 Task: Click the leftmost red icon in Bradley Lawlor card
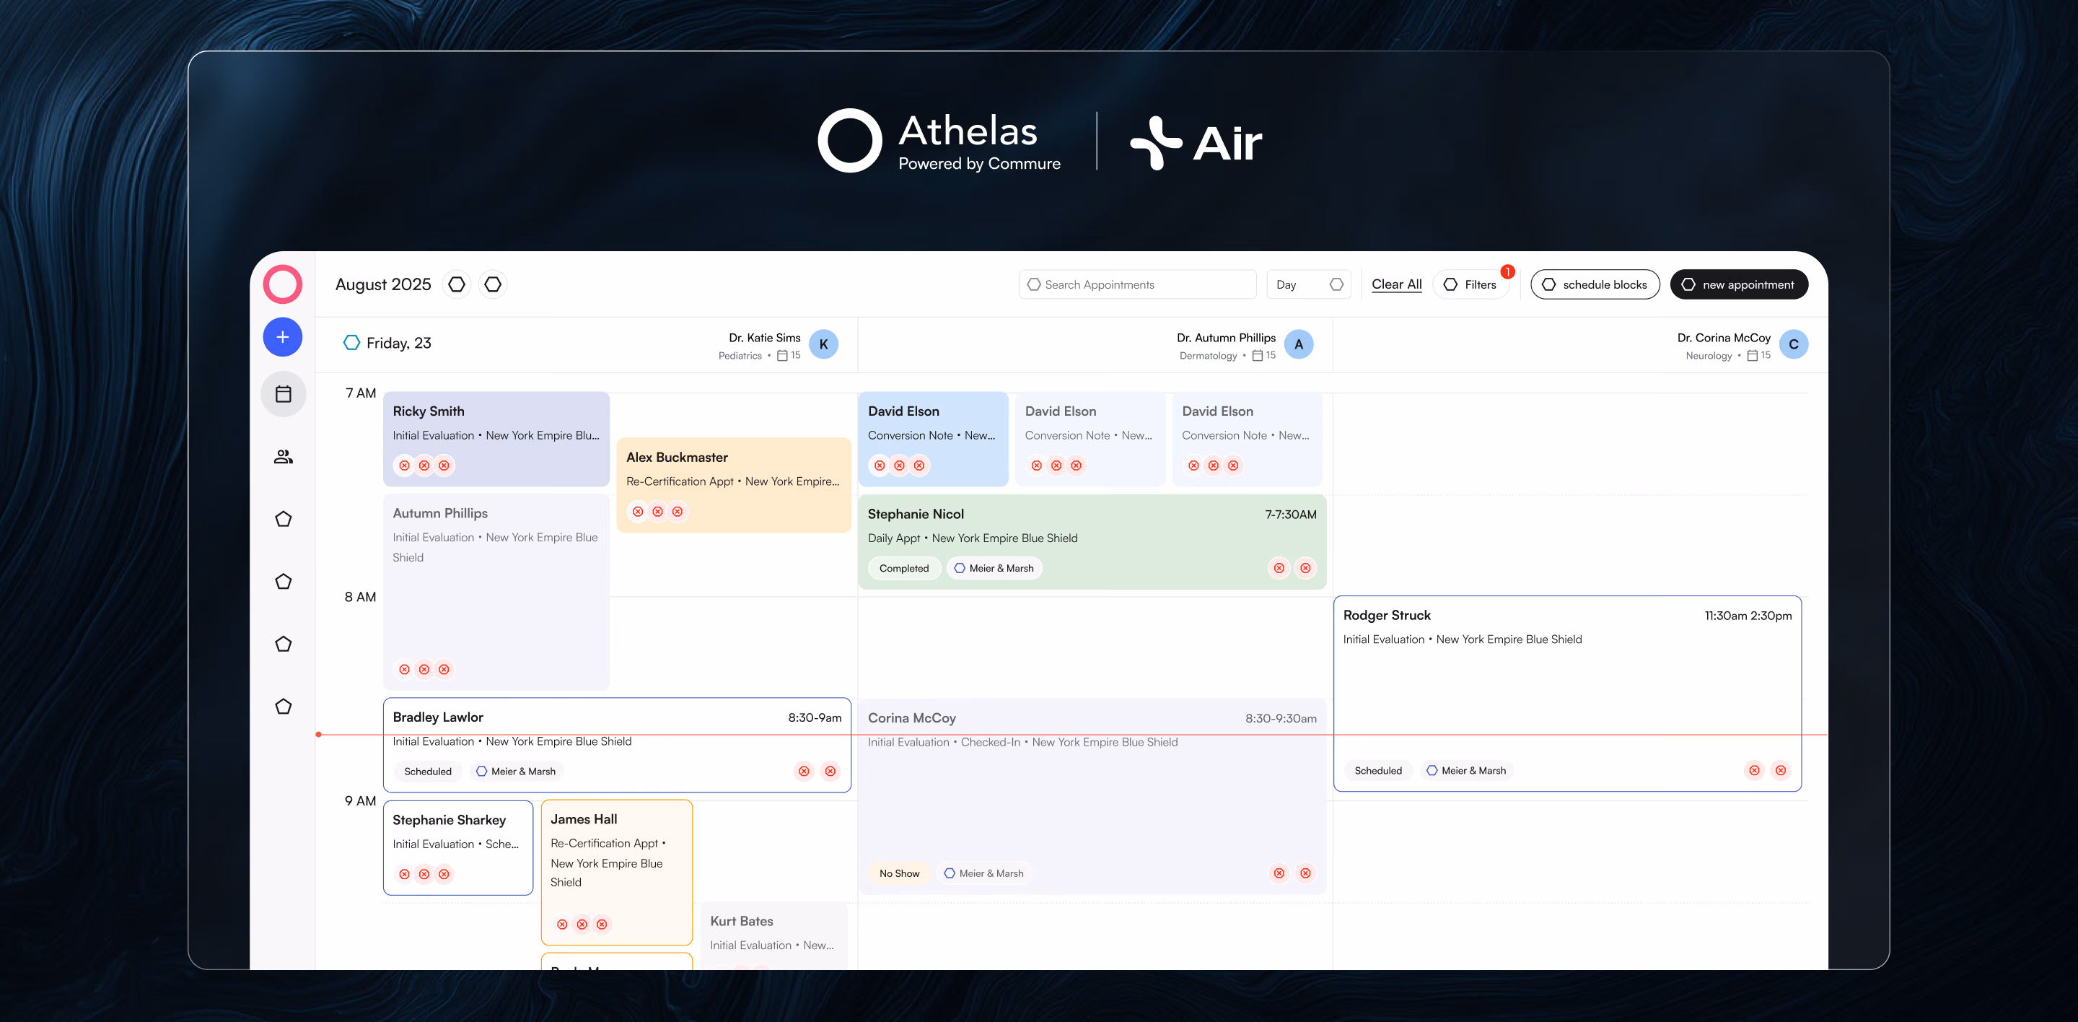tap(805, 771)
